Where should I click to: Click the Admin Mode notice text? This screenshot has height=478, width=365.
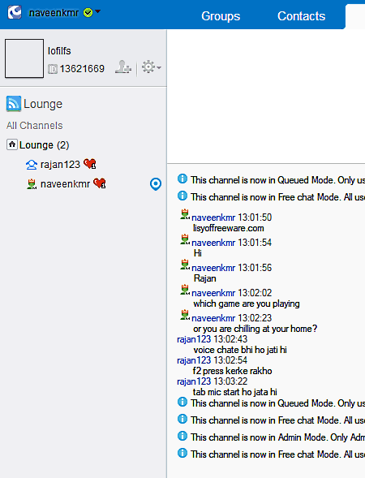tap(278, 437)
